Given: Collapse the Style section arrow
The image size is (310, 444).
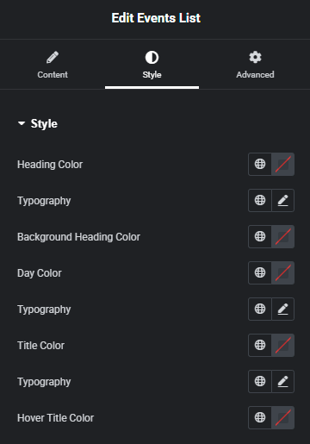Looking at the screenshot, I should click(22, 123).
